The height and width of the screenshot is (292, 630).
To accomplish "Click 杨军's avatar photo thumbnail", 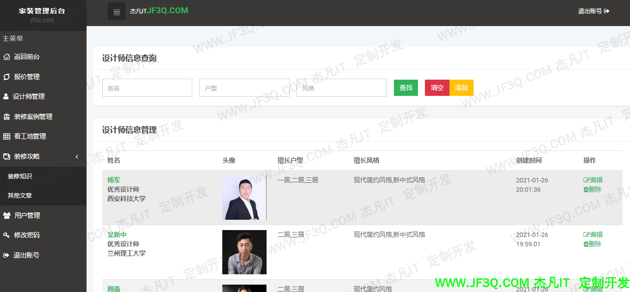I will 244,198.
